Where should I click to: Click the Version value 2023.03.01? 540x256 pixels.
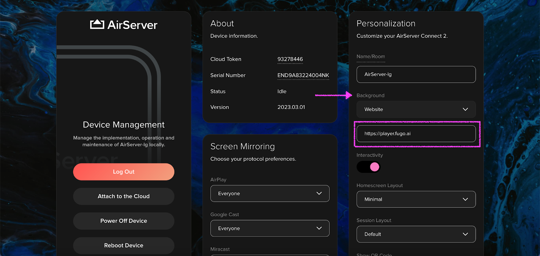pyautogui.click(x=291, y=107)
